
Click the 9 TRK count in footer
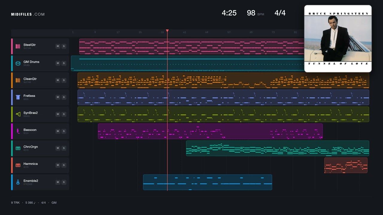(15, 203)
